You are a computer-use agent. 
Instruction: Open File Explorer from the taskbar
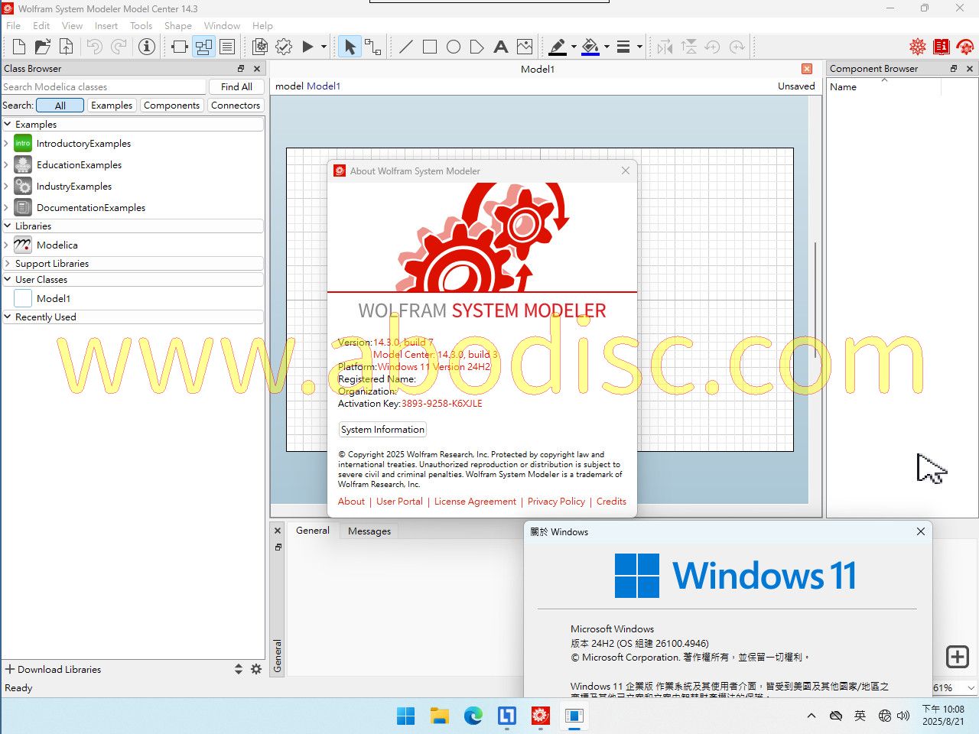[x=439, y=716]
